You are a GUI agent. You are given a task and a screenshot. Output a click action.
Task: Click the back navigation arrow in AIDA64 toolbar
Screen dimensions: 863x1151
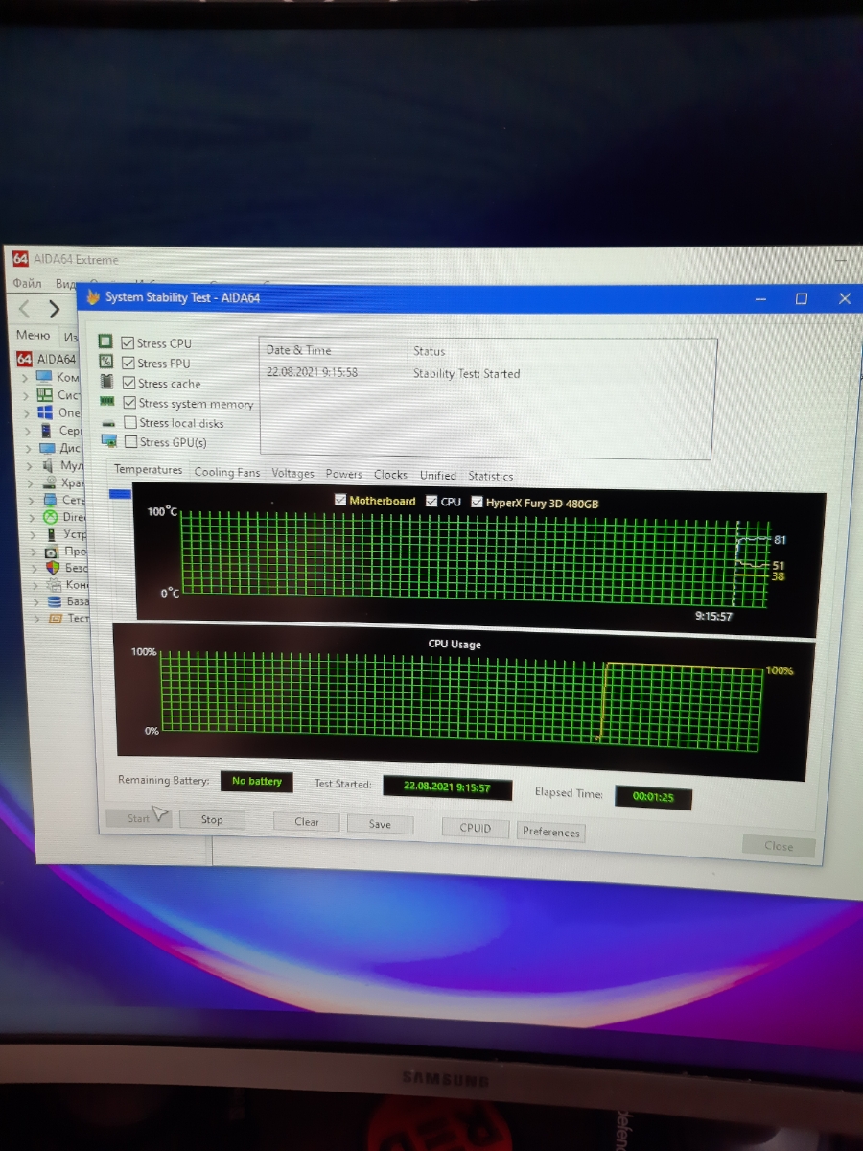[25, 309]
